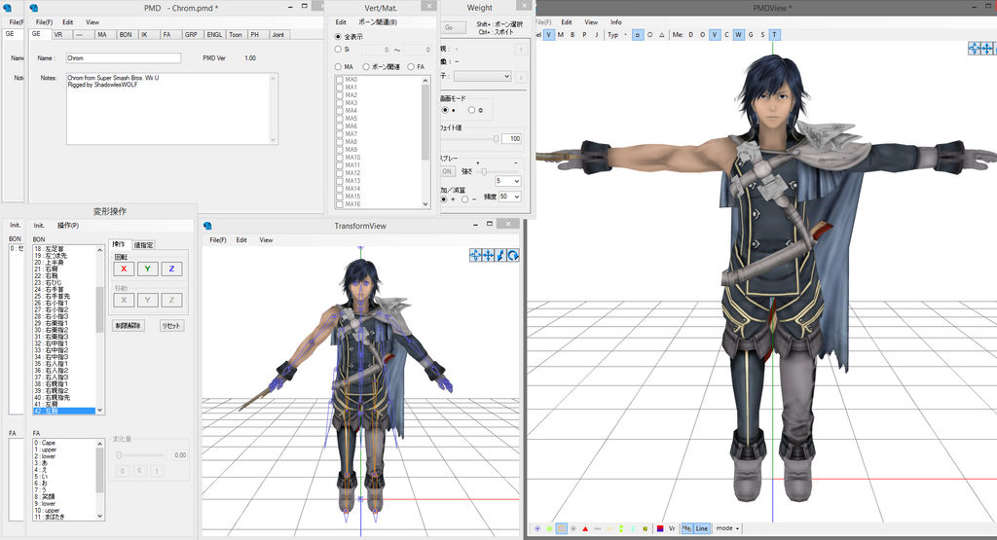Viewport: 997px width, 540px height.
Task: Toggle the B bone selection filter in PMDView
Action: point(572,35)
